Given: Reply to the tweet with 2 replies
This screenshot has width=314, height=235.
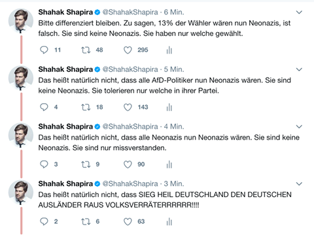Looking at the screenshot, I should click(x=44, y=222).
